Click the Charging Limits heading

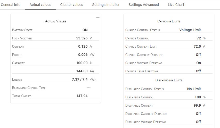(x=169, y=21)
